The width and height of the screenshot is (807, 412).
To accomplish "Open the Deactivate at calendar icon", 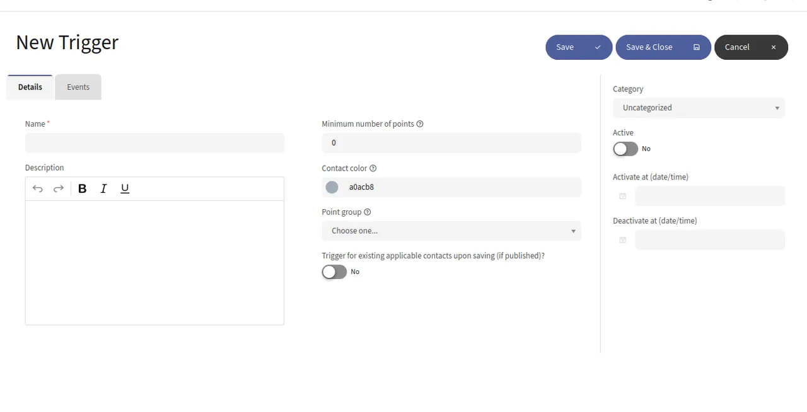I will pos(623,240).
